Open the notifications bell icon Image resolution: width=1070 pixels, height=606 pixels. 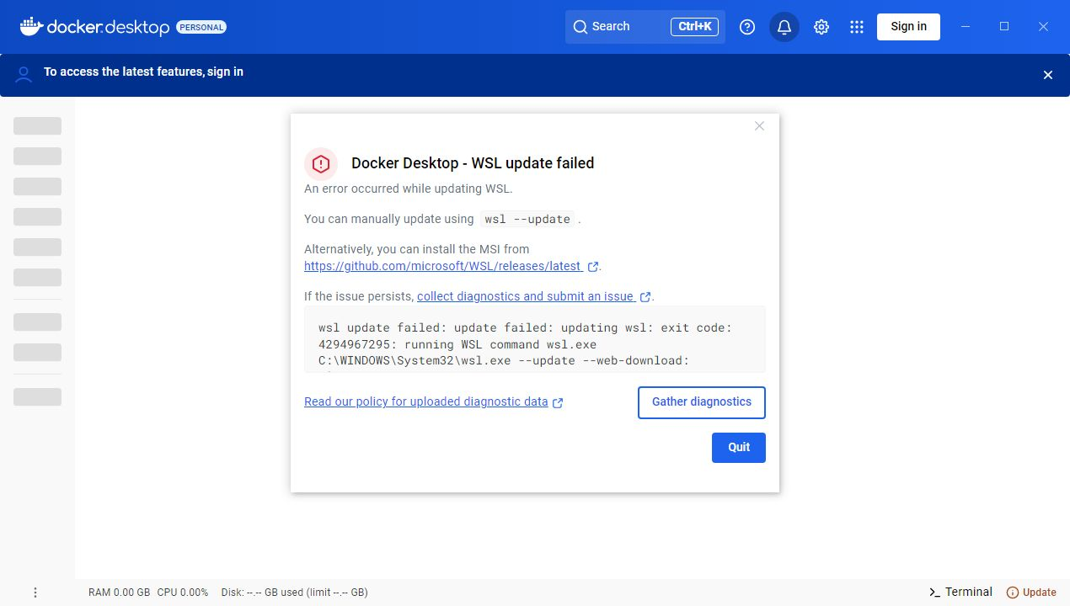click(784, 27)
